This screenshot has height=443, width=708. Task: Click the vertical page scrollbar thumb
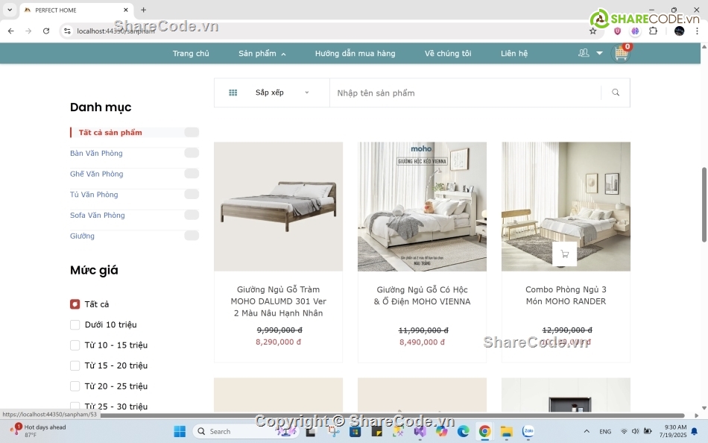704,204
